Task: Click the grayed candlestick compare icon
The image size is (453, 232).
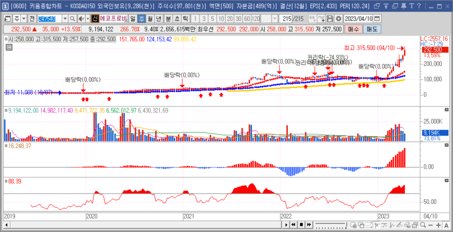Action: [313, 19]
